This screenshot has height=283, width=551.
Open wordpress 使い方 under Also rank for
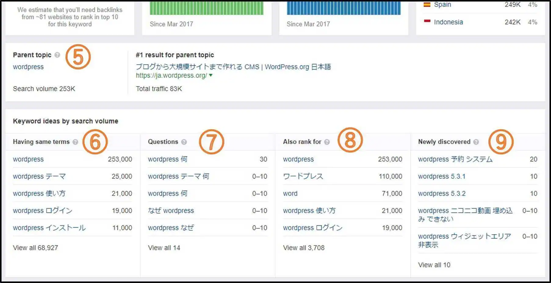[x=309, y=210]
